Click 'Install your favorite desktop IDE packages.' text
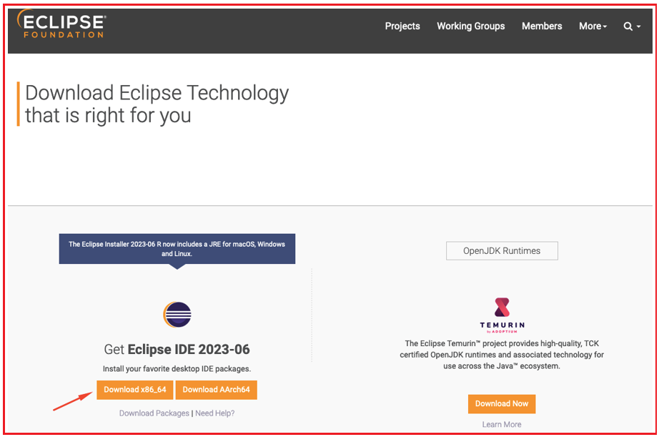Image resolution: width=659 pixels, height=437 pixels. point(177,368)
